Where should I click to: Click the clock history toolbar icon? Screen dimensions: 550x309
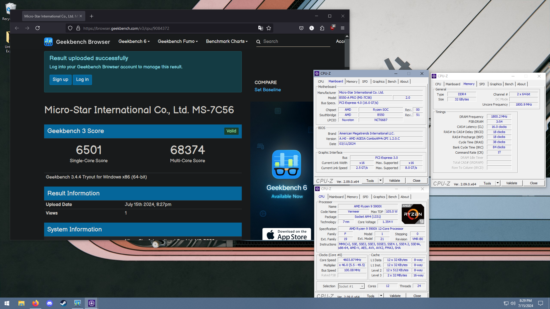coord(312,28)
